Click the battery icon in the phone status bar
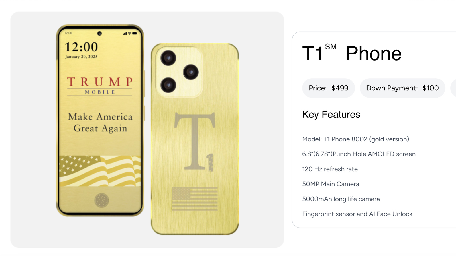The width and height of the screenshot is (456, 256). click(x=135, y=33)
